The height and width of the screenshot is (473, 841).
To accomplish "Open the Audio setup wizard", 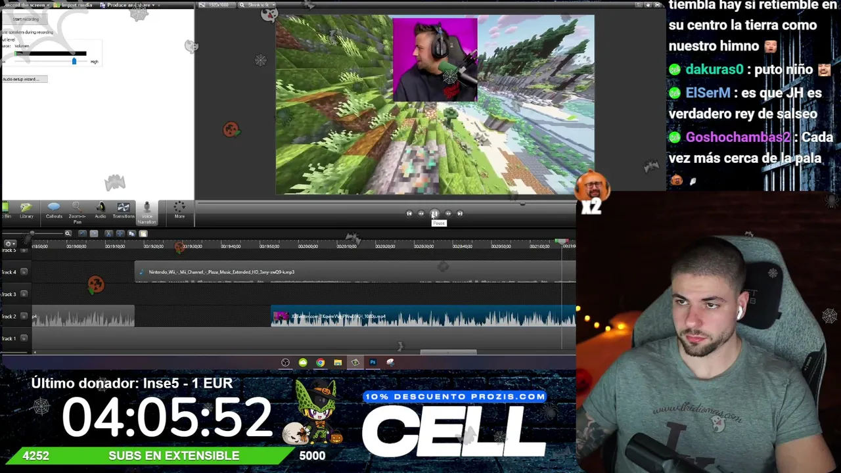I will (x=24, y=79).
